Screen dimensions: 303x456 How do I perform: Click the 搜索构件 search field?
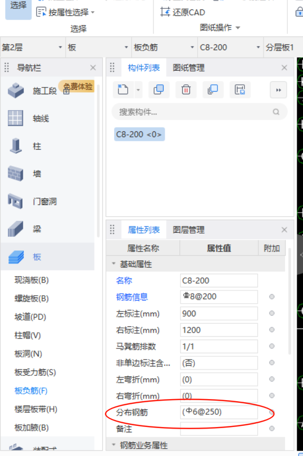coord(200,112)
